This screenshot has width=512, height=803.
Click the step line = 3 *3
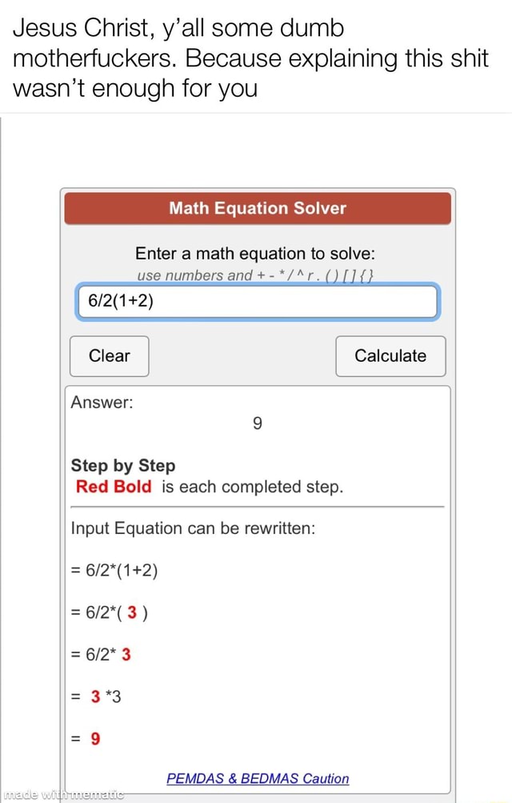tap(96, 697)
